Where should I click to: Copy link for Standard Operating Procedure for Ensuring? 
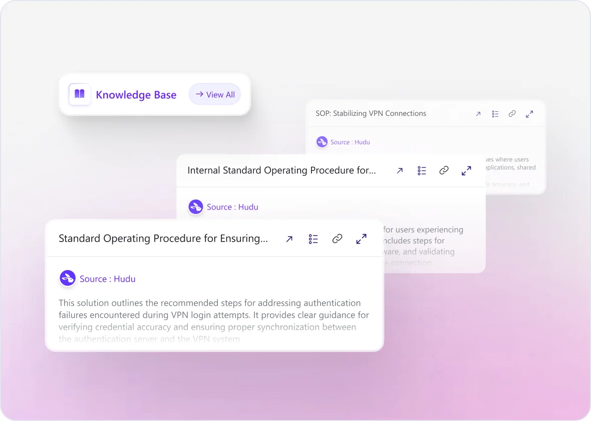tap(337, 239)
